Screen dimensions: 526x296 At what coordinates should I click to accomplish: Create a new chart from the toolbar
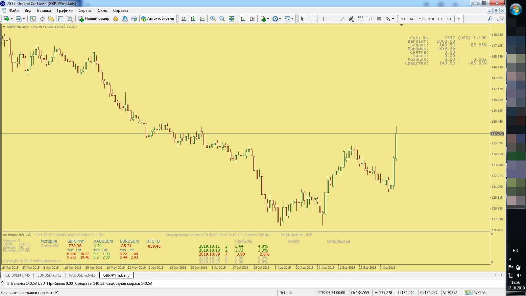pyautogui.click(x=6, y=19)
